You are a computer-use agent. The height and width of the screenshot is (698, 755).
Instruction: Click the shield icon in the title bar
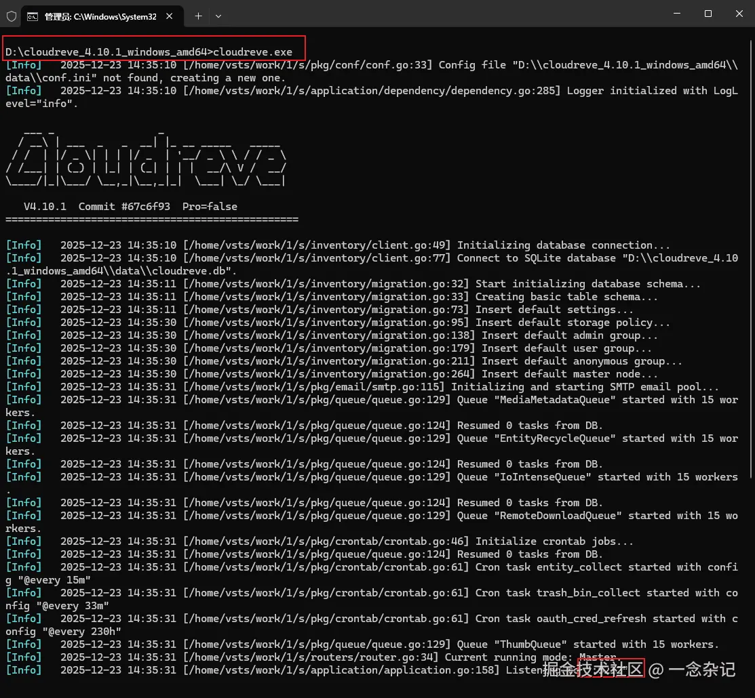(12, 16)
